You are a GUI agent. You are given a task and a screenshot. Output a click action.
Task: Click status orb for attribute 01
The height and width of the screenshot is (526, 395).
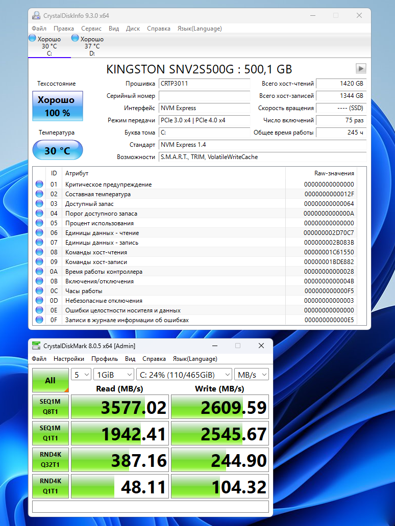tap(39, 184)
